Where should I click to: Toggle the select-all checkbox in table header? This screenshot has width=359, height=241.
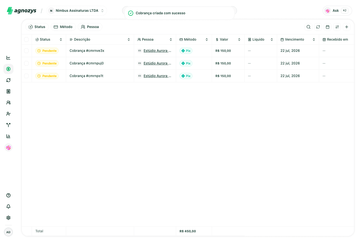click(26, 40)
